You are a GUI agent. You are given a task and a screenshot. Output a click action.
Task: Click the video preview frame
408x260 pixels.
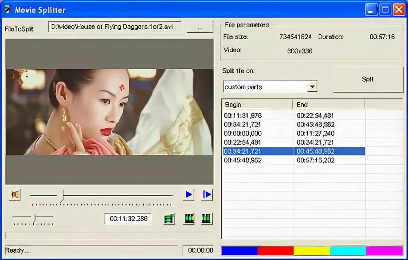(x=110, y=112)
